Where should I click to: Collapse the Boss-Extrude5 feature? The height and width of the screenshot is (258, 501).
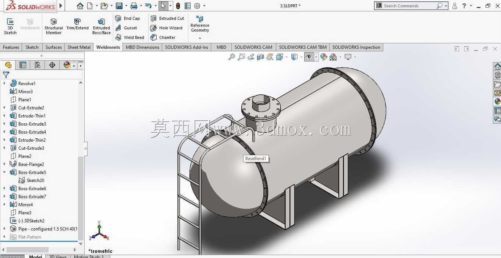[x=4, y=172]
